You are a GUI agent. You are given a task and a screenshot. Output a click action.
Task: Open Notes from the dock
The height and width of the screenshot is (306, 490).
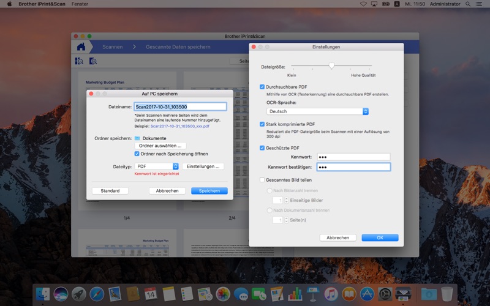click(169, 294)
